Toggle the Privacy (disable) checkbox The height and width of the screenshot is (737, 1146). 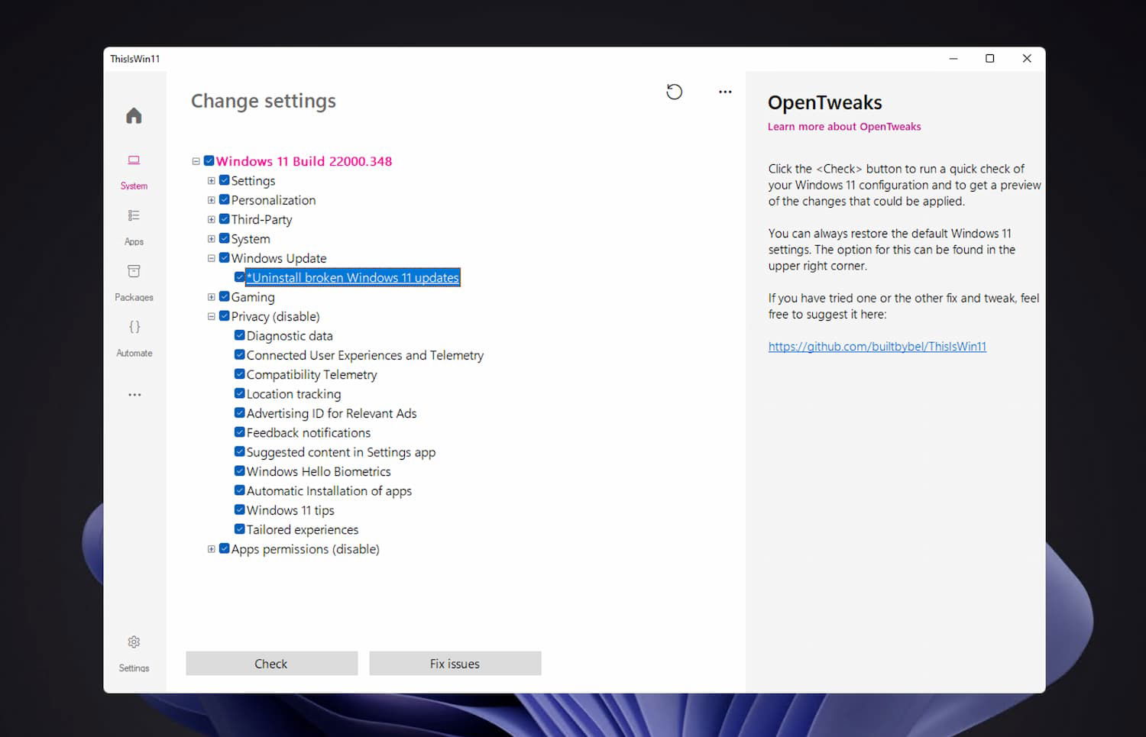pyautogui.click(x=224, y=316)
